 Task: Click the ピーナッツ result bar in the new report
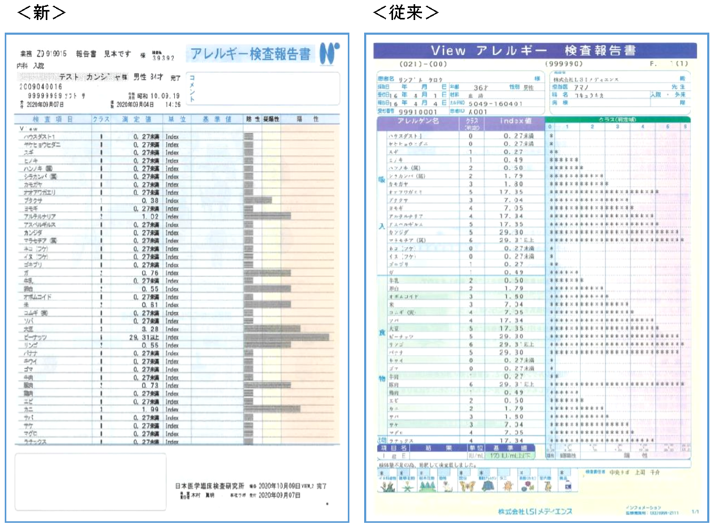click(287, 338)
